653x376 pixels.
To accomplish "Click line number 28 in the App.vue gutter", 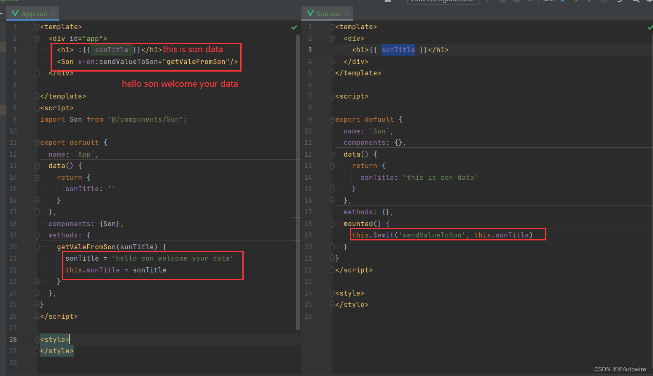I will (13, 340).
